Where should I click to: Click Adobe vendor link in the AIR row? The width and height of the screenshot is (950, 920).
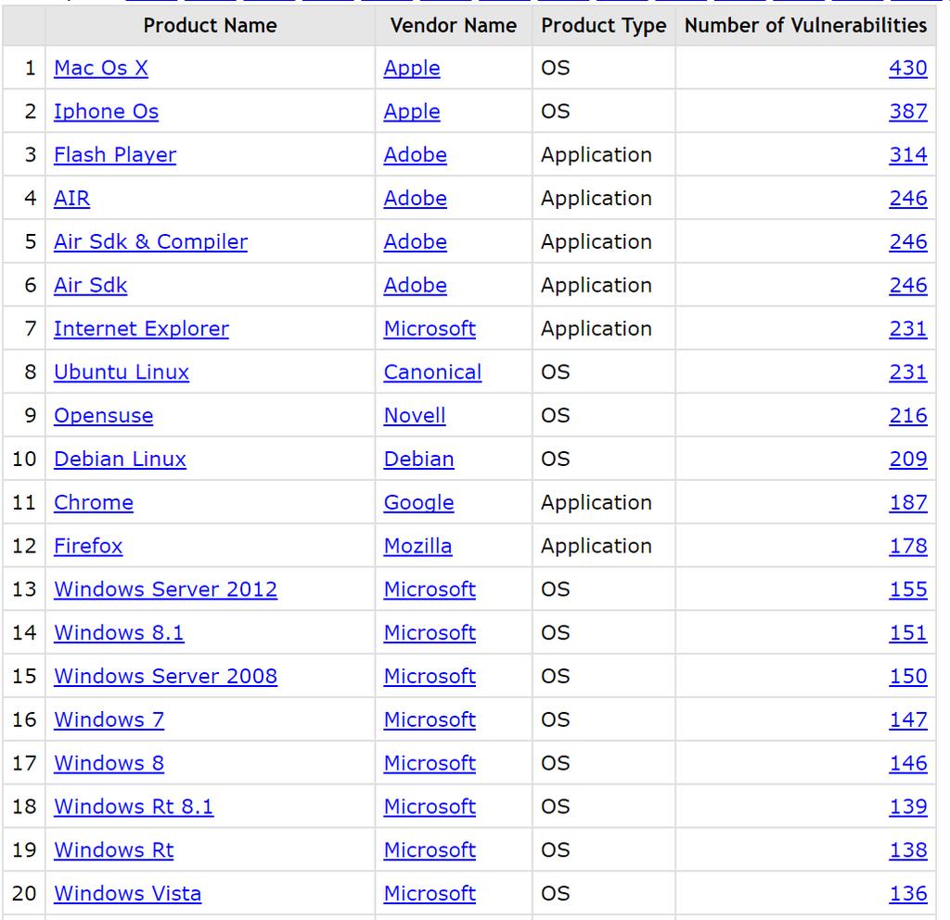point(415,199)
